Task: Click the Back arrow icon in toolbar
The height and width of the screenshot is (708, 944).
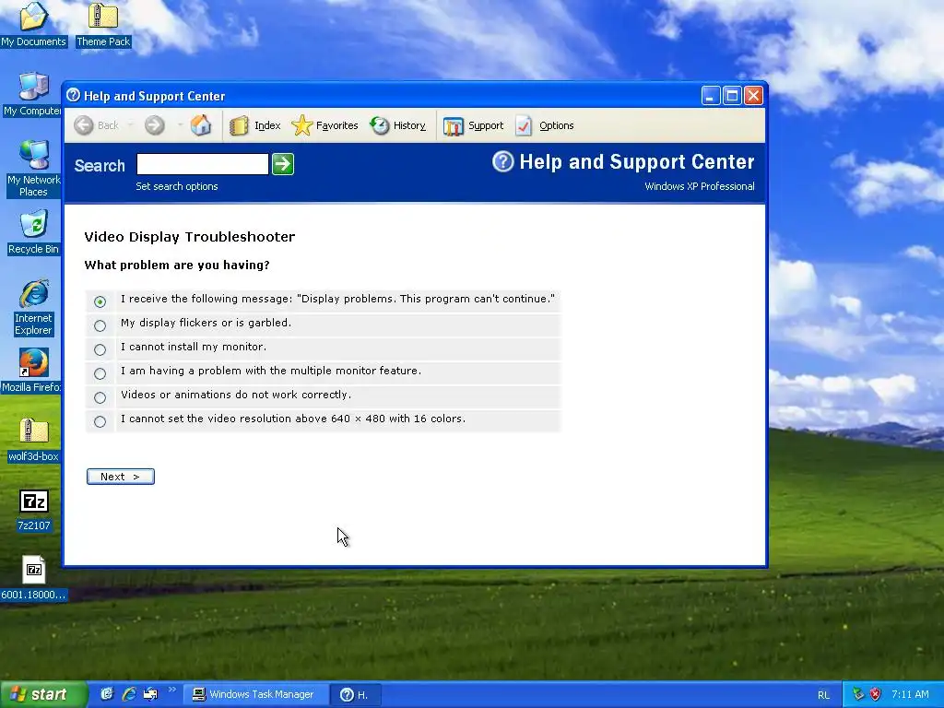Action: coord(84,125)
